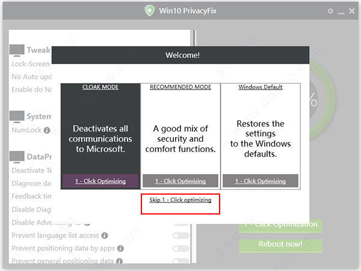This screenshot has height=271, width=361.
Task: Click the Tweaks section monitor icon
Action: [17, 50]
